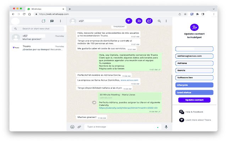Click the pinned Truora extension in browser toolbar
Viewport: 227px width, 142px height.
192,14
